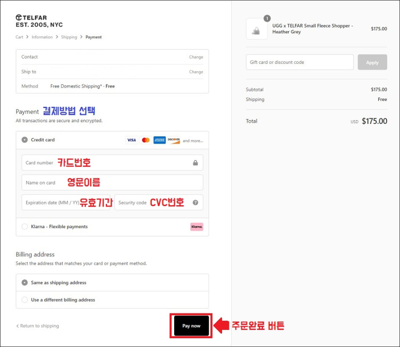Image resolution: width=400 pixels, height=347 pixels.
Task: Click the 'and more...' card brands text
Action: coord(193,141)
